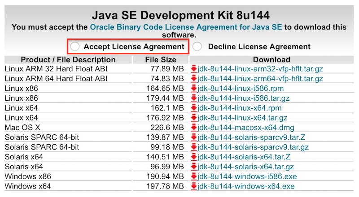Viewport: 359px width, 197px height.
Task: Click red download arrow beside windows-x64.exe
Action: pyautogui.click(x=194, y=186)
